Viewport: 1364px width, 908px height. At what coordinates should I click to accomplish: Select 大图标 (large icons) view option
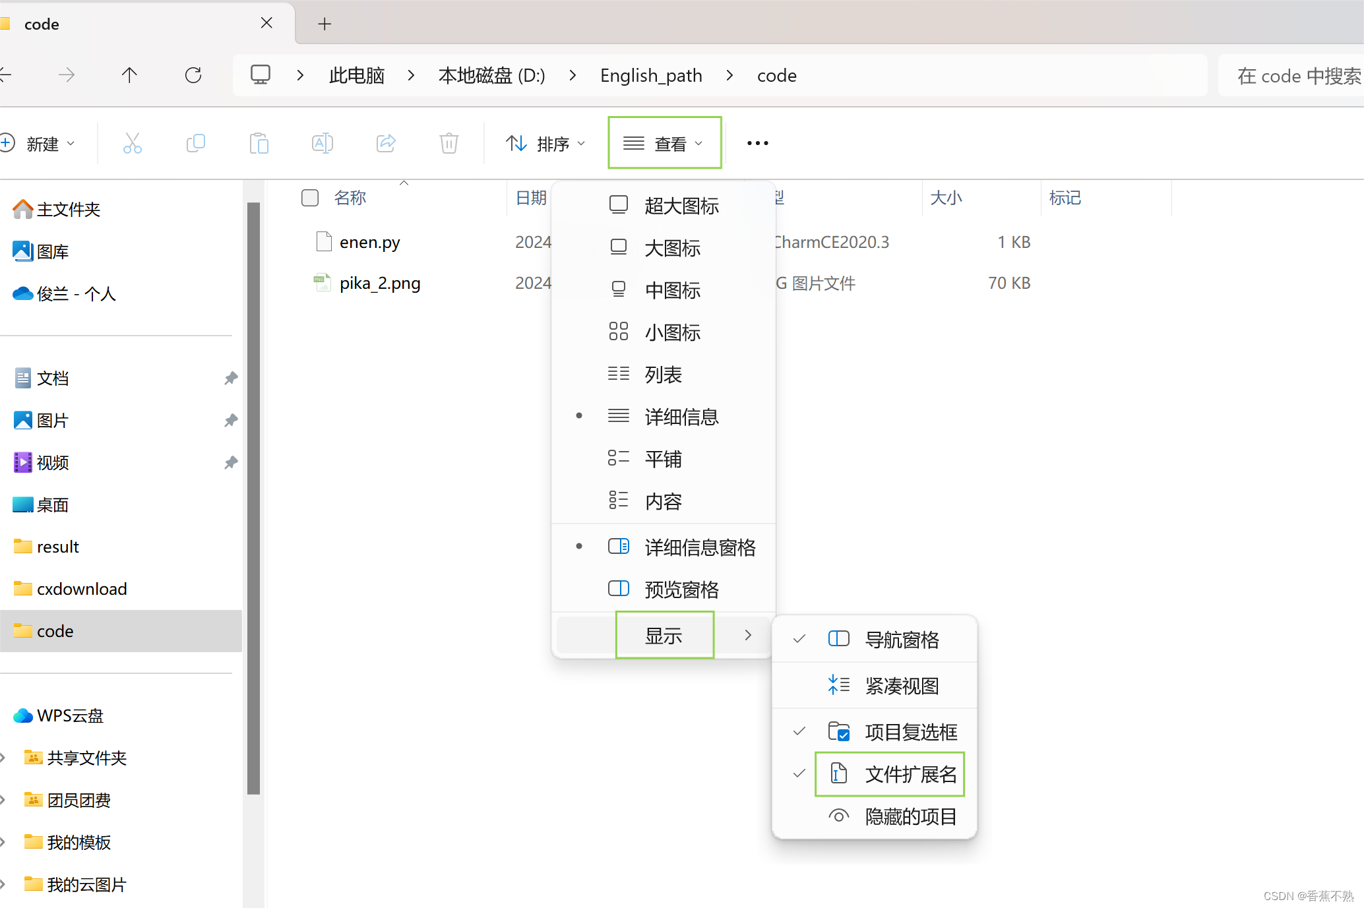click(671, 248)
